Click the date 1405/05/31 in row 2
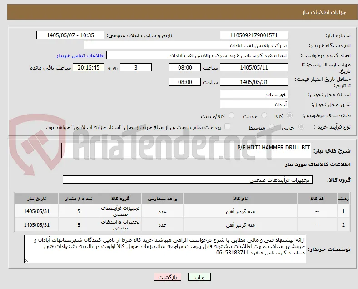The width and height of the screenshot is (358, 289). coord(37,225)
